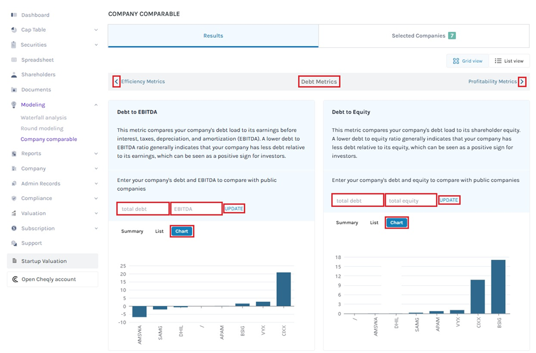
Task: Click the Shareholders person icon
Action: [x=14, y=75]
